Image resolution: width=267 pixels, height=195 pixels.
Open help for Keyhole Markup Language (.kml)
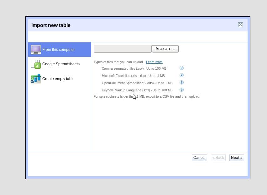[x=181, y=90]
